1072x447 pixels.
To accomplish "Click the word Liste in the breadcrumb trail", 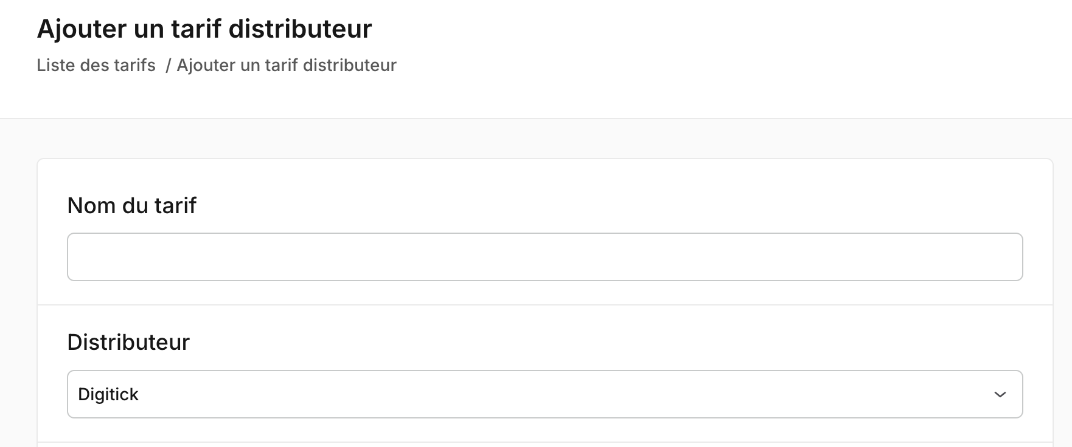I will click(x=56, y=65).
